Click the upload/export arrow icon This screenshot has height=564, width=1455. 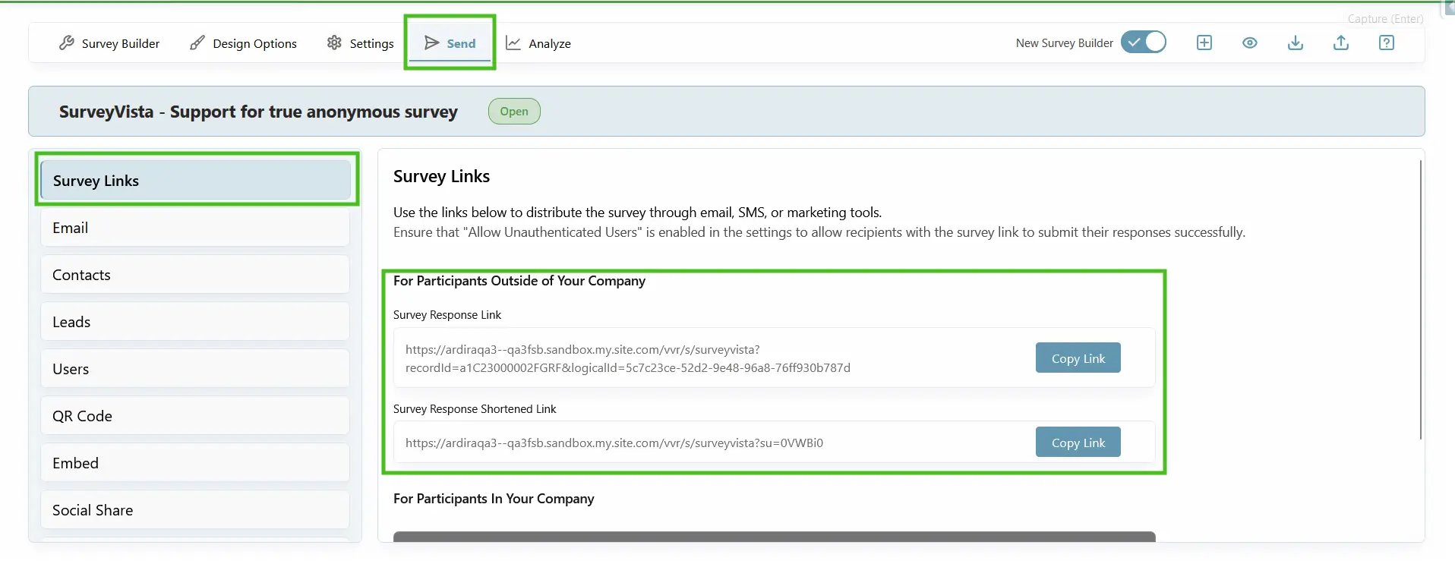click(x=1341, y=43)
